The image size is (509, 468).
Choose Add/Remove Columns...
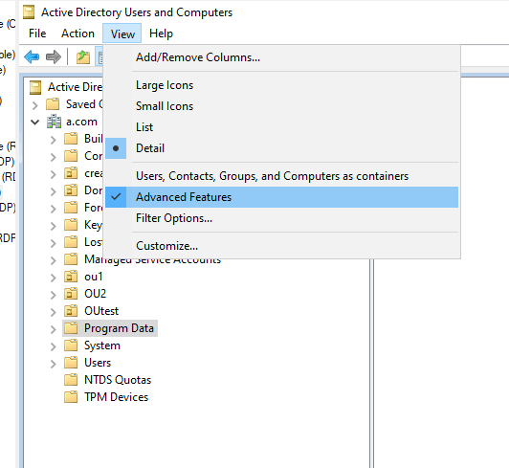tap(281, 57)
